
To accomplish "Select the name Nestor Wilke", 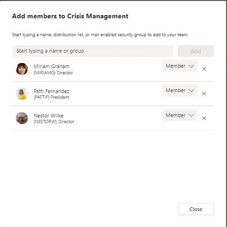I will (49, 116).
